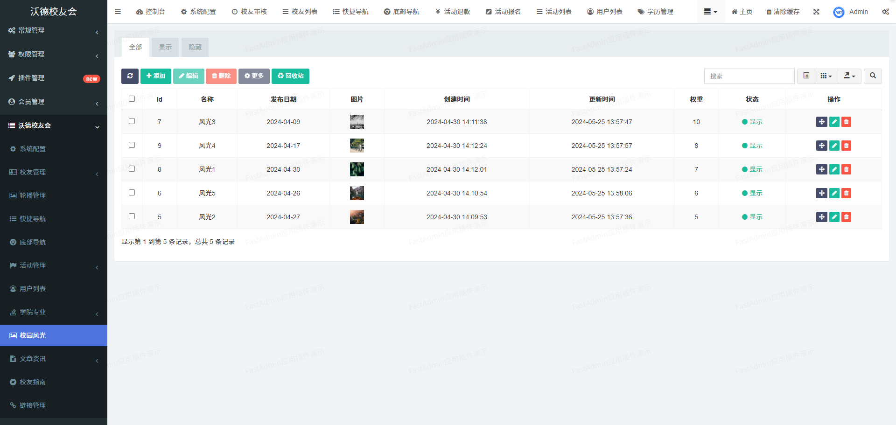Image resolution: width=896 pixels, height=425 pixels.
Task: Click the edit pencil icon for 风光4
Action: [834, 146]
